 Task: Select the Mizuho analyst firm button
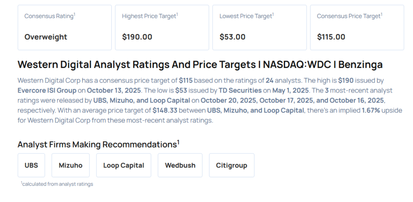click(x=71, y=165)
